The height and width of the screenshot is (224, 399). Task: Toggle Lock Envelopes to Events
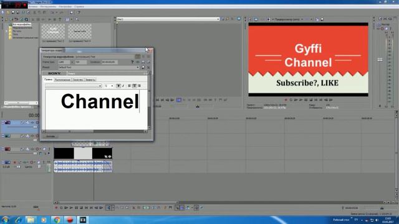coord(196,208)
